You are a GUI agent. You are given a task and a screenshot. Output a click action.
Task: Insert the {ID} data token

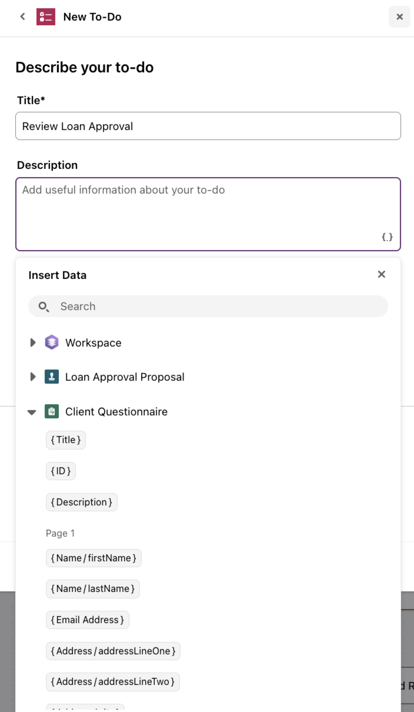click(61, 471)
